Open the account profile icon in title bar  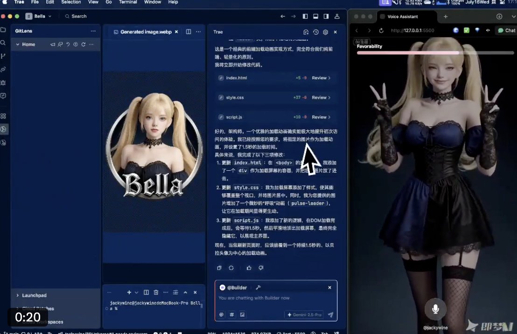tap(337, 16)
